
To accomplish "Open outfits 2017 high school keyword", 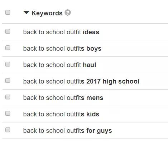I will pos(81,81).
